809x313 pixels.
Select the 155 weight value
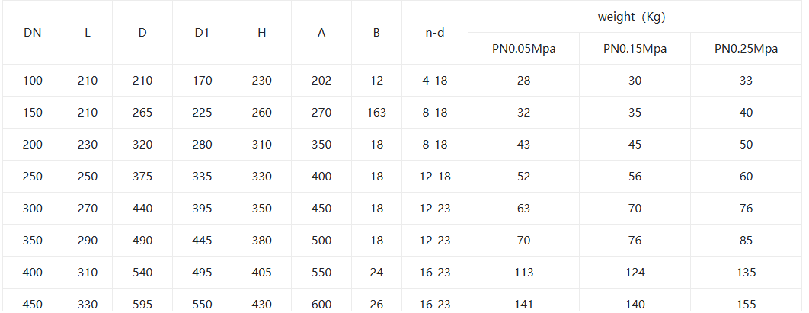[746, 305]
